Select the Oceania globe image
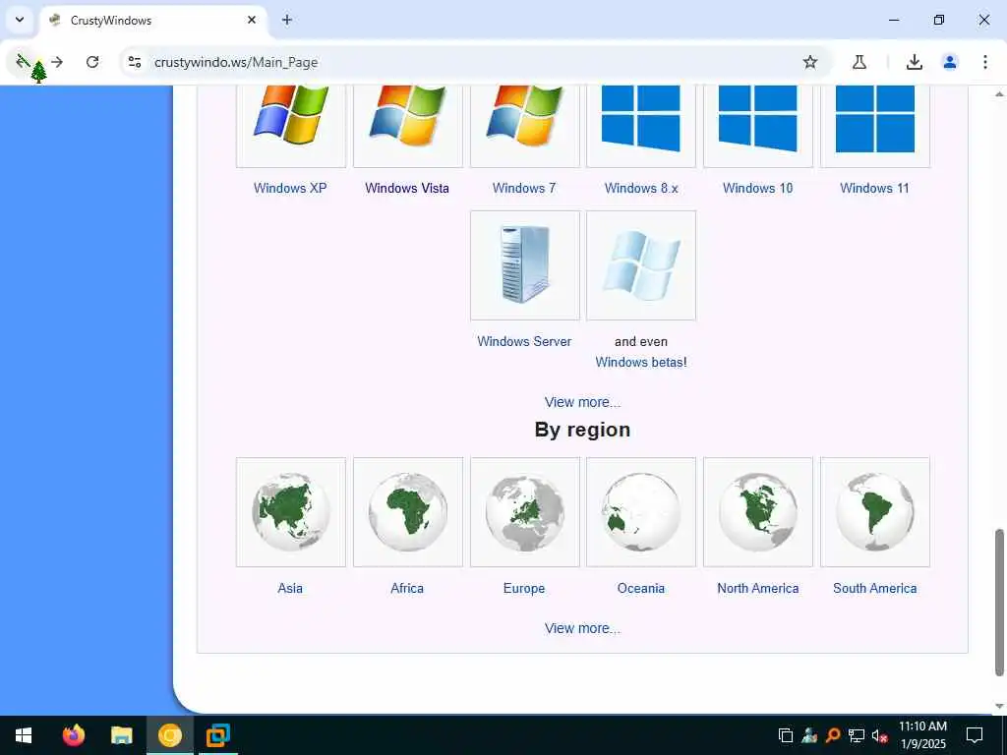This screenshot has width=1007, height=755. pos(641,512)
